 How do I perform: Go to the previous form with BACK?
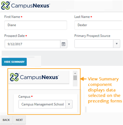point(6,120)
